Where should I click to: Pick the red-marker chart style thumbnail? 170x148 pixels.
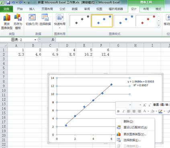pos(146,21)
